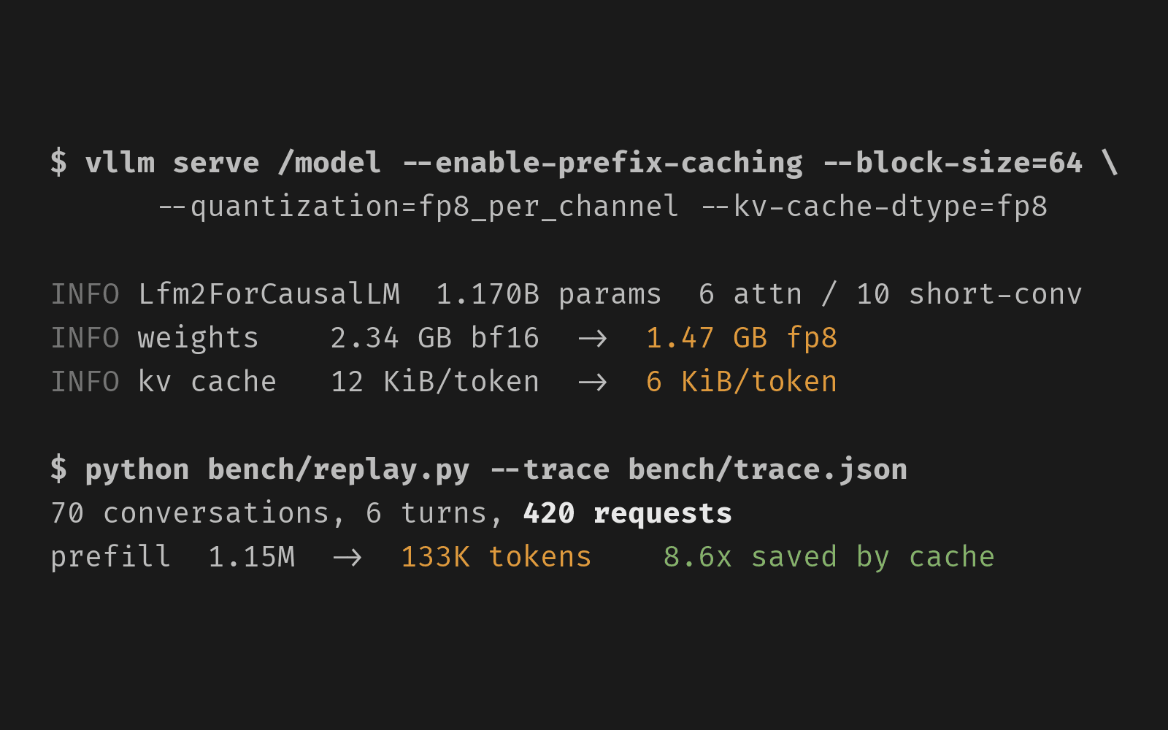The image size is (1168, 730).
Task: Click the green 8.6x saved by cache text
Action: (x=829, y=558)
